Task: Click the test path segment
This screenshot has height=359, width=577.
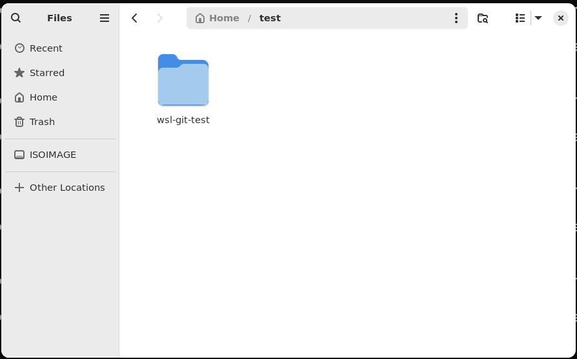Action: pos(270,18)
